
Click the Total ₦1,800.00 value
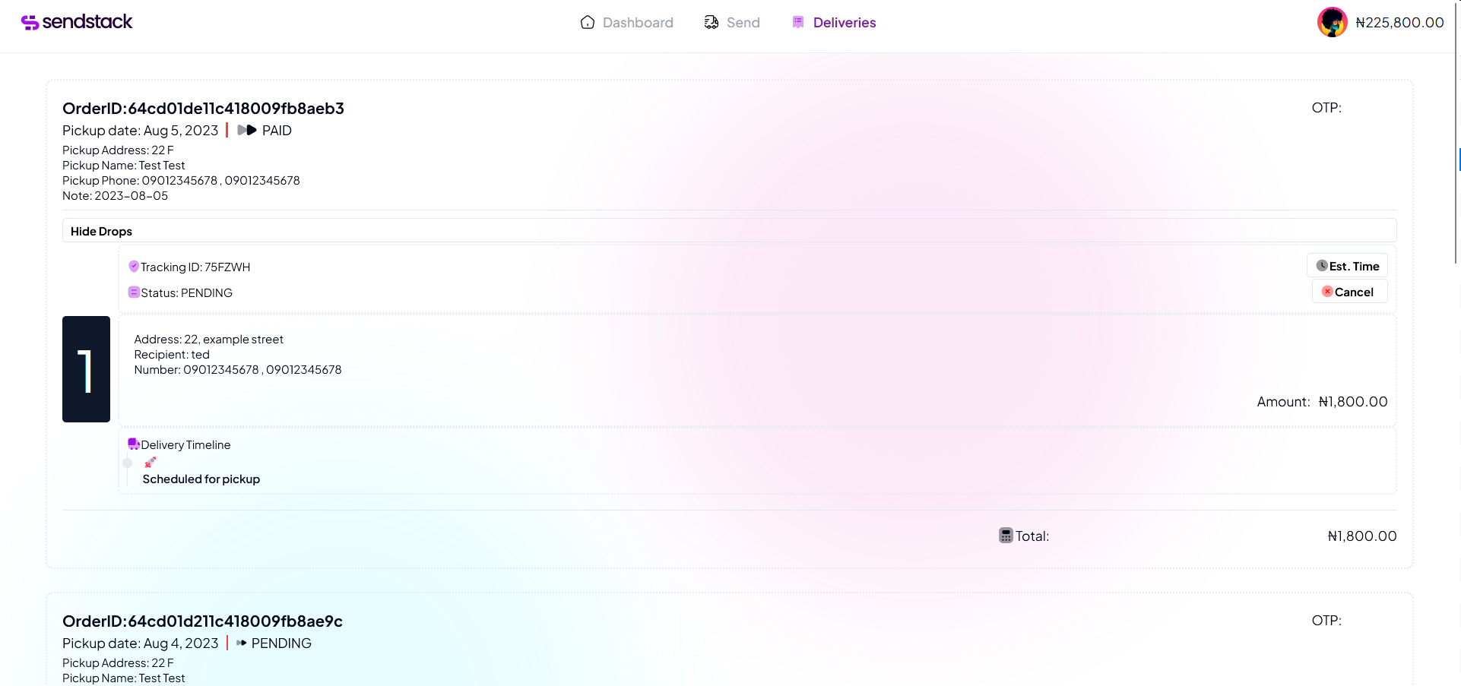point(1362,536)
